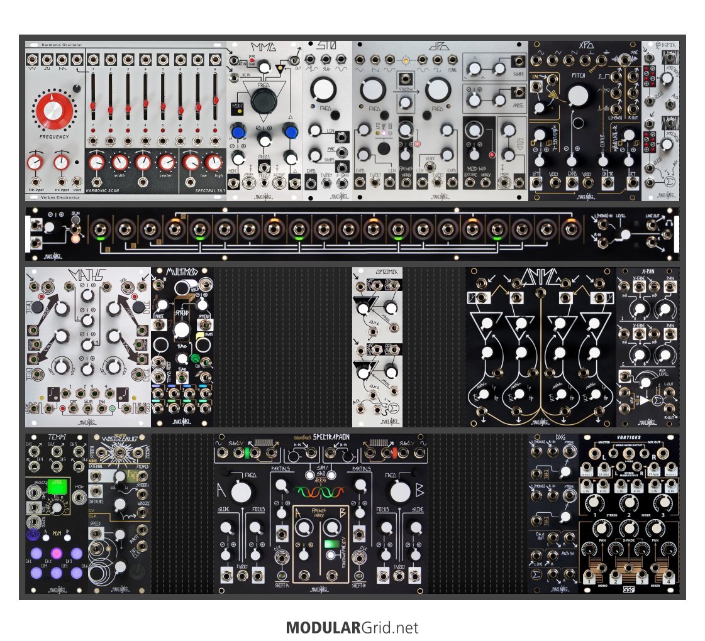The width and height of the screenshot is (705, 641).
Task: Select the X-PAN module
Action: click(647, 348)
